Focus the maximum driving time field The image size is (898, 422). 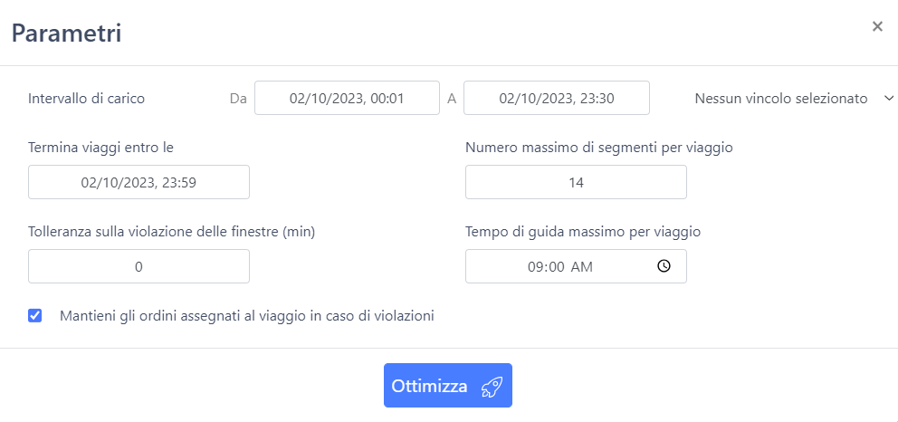[x=576, y=266]
